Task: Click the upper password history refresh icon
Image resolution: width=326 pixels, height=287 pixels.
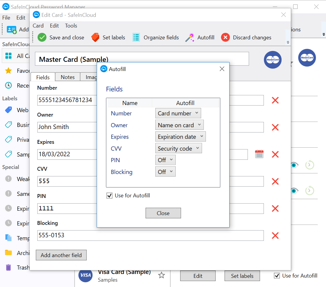Action: click(309, 165)
